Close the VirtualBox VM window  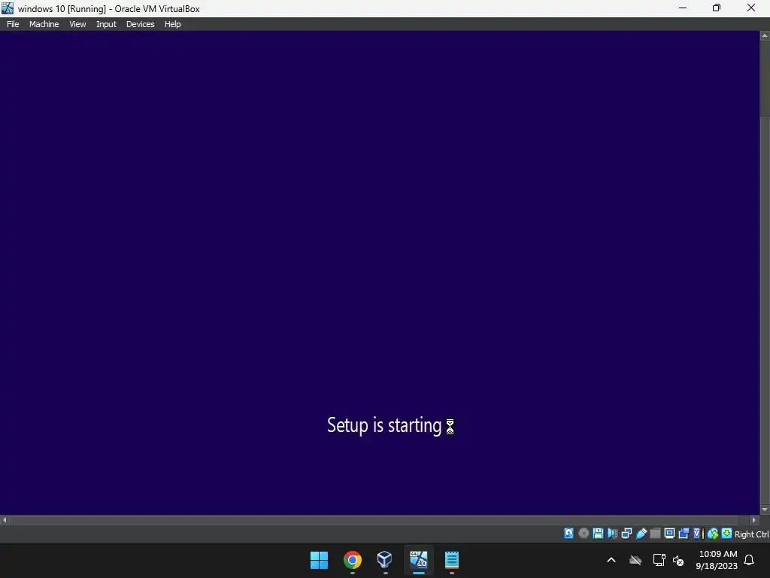coord(751,8)
